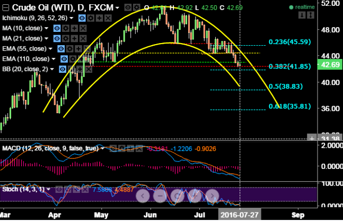This screenshot has height=221, width=343.
Task: Expand the EMA (55, close) dropdown
Action: 50,49
